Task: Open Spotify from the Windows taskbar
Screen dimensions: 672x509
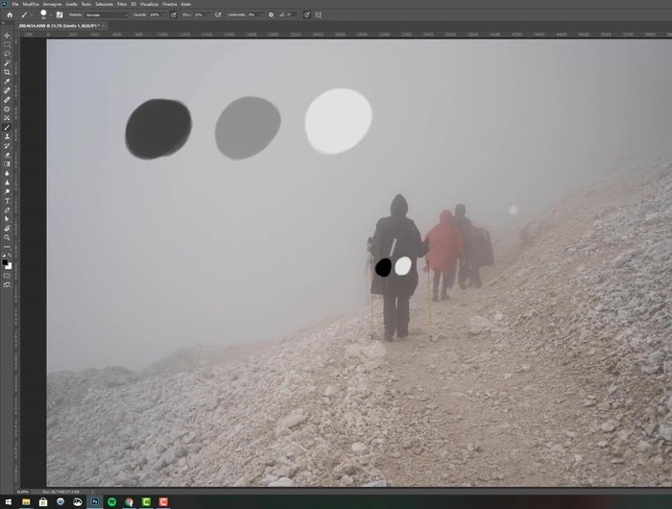Action: pyautogui.click(x=112, y=501)
